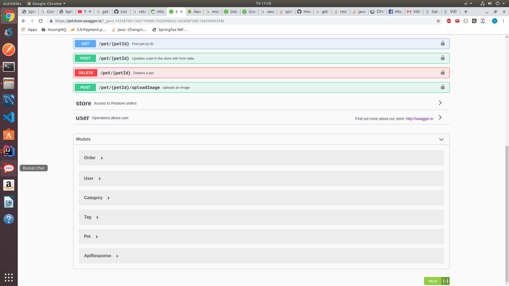Click the braces icon beside VALID badge
Screen dimensions: 509x286
[445, 281]
